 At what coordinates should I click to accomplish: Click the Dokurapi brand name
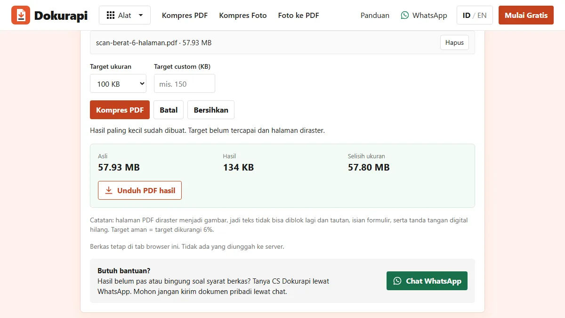tap(61, 16)
